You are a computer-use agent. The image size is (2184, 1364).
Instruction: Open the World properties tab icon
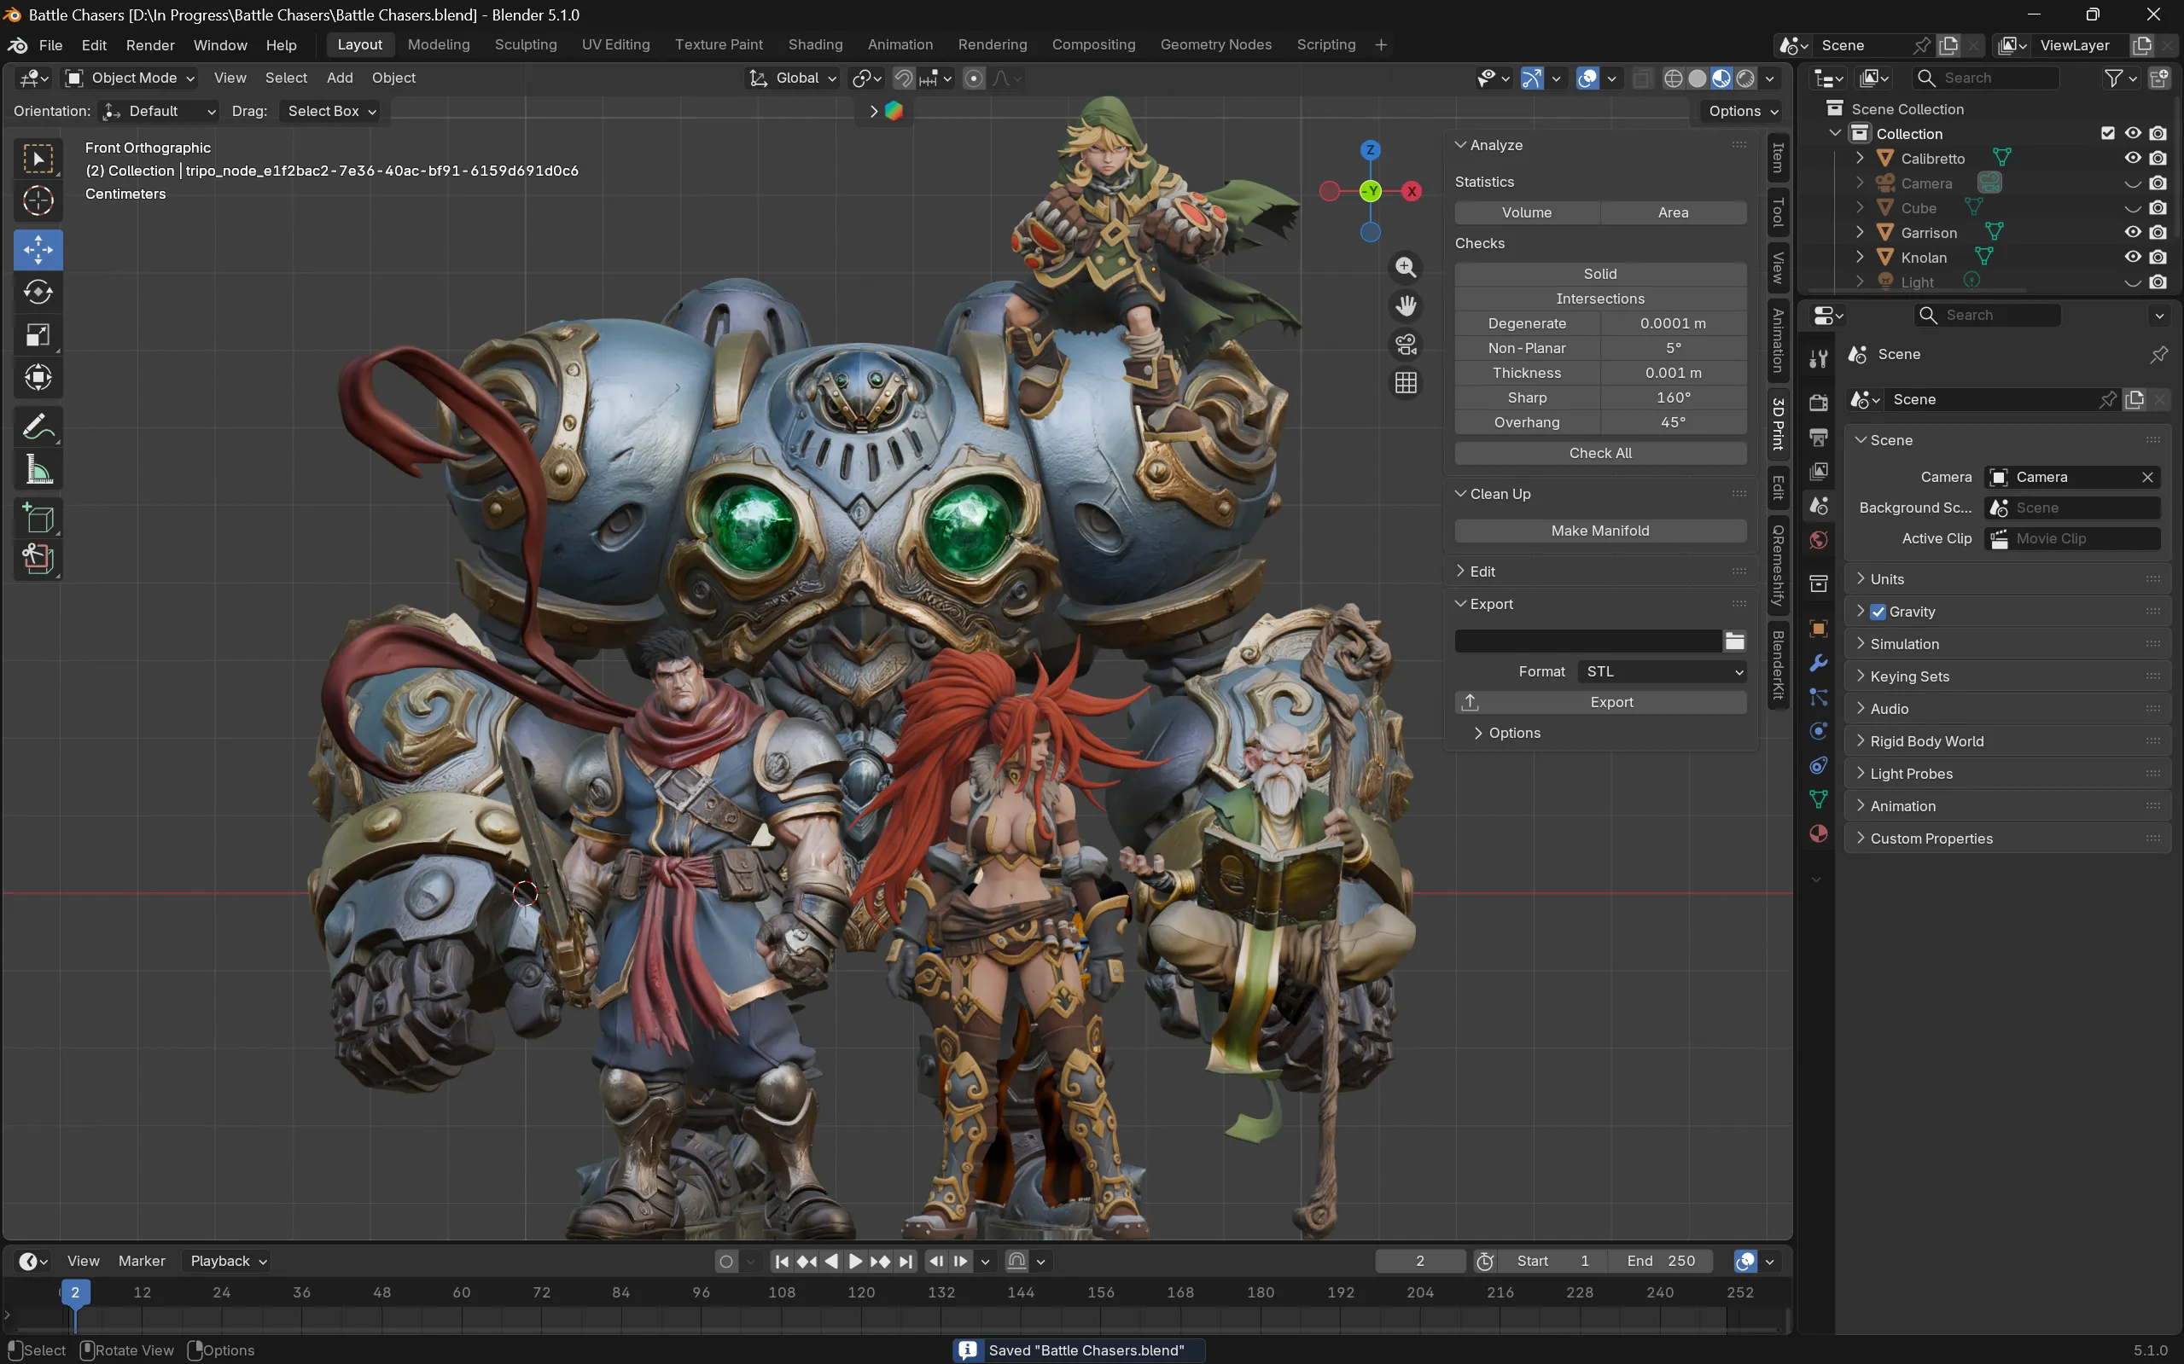tap(1819, 540)
